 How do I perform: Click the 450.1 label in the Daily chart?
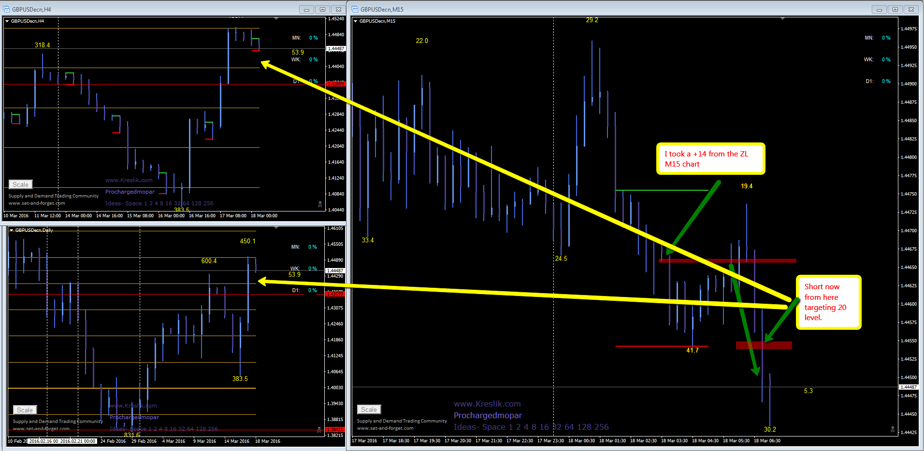click(248, 241)
